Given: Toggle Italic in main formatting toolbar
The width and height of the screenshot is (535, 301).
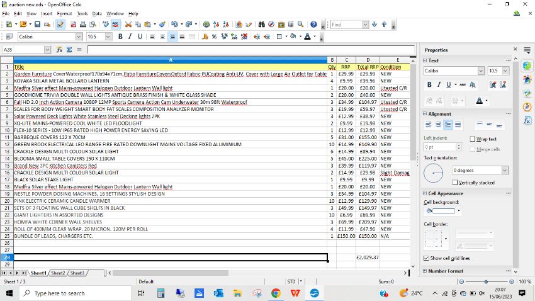Looking at the screenshot, I should pos(130,37).
